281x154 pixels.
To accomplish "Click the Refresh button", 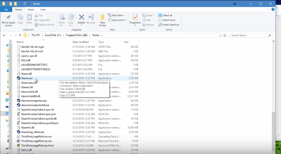I will 225,35.
